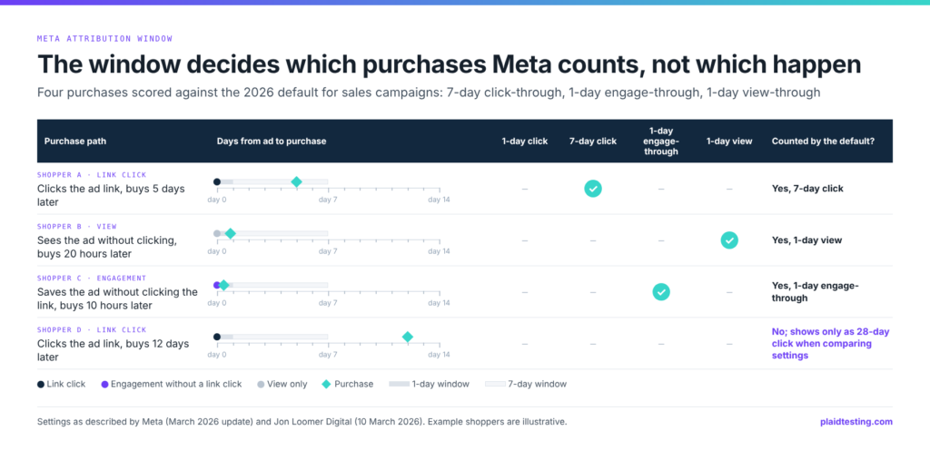This screenshot has width=930, height=450.
Task: Click Shopper D's purchase diamond near day 12
Action: click(x=408, y=337)
